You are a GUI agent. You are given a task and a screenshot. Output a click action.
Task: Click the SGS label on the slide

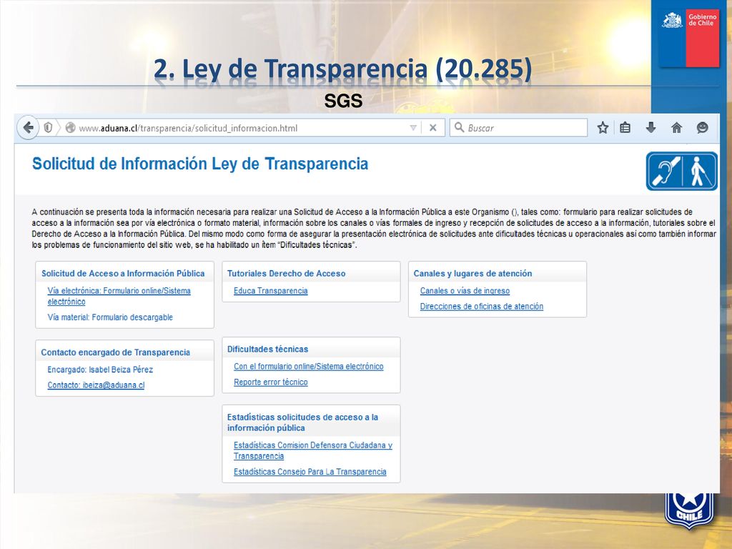343,101
